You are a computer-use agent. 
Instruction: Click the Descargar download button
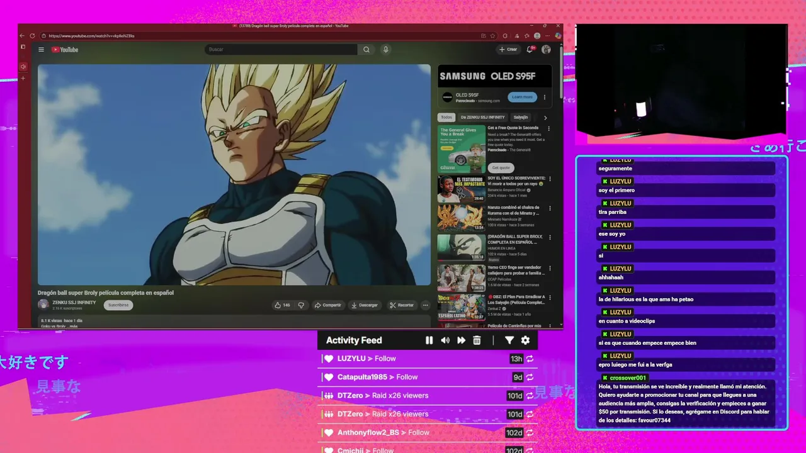click(x=365, y=305)
